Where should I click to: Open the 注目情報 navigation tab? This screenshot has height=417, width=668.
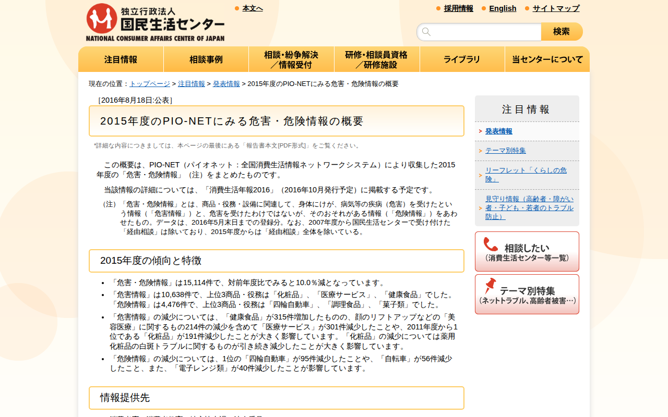121,59
